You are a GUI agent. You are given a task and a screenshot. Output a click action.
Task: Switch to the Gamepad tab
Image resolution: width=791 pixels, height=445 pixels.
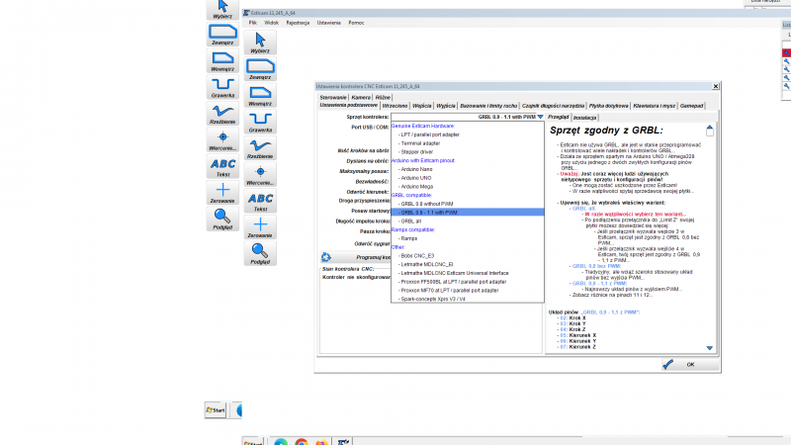point(691,106)
